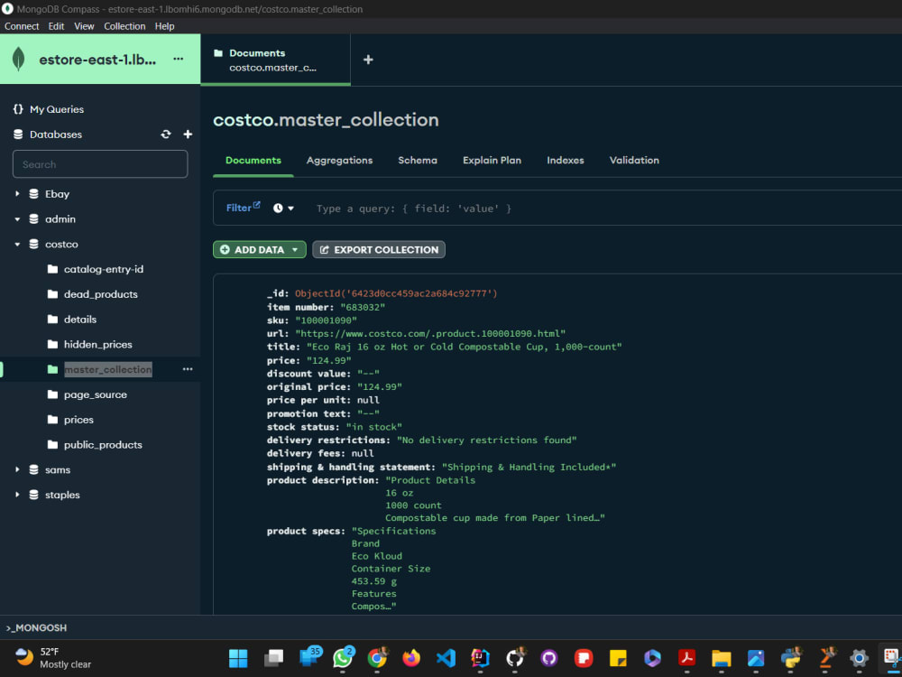The width and height of the screenshot is (902, 677).
Task: Click the url value "https://www.costco.com/.product.100001090.html"
Action: point(430,333)
